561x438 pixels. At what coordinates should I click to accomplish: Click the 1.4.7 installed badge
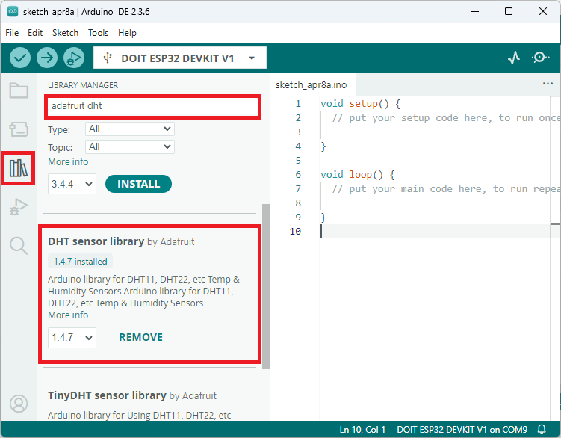point(80,262)
